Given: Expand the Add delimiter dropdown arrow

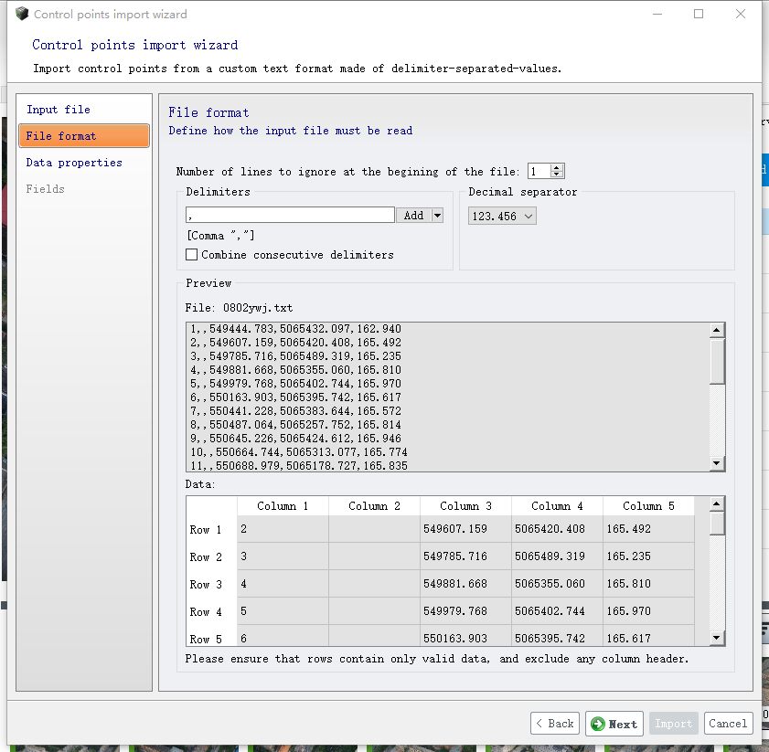Looking at the screenshot, I should point(437,216).
